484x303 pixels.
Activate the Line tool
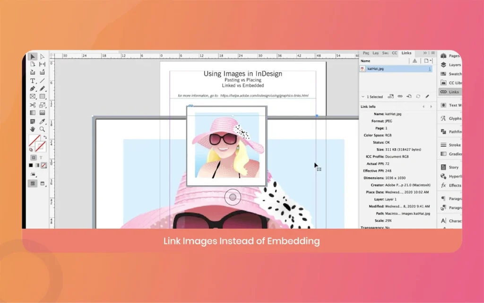(42, 80)
